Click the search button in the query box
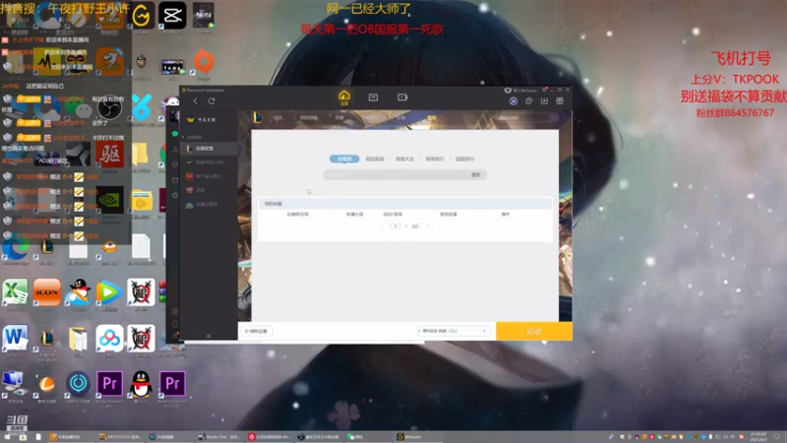This screenshot has width=787, height=443. pos(476,175)
